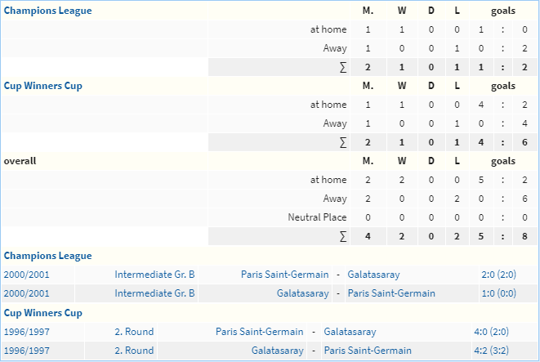Click the Cup Winners Cup link above 1996/1997 matches
Viewport: 540px width, 362px height.
point(43,313)
